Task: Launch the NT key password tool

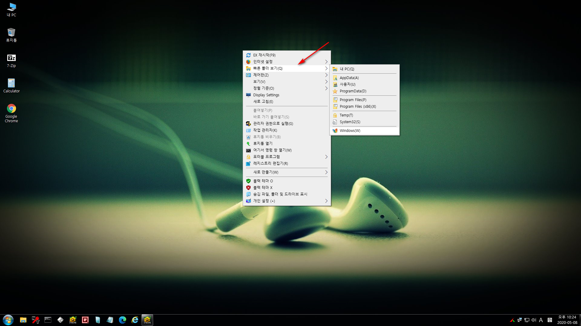Action: [x=36, y=320]
